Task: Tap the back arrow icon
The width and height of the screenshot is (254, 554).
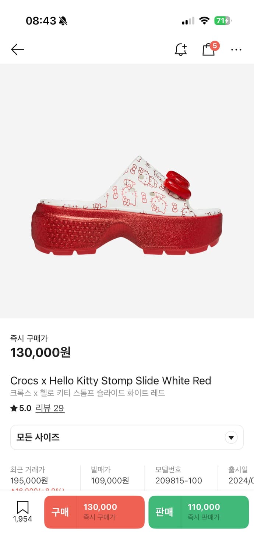Action: pyautogui.click(x=17, y=49)
